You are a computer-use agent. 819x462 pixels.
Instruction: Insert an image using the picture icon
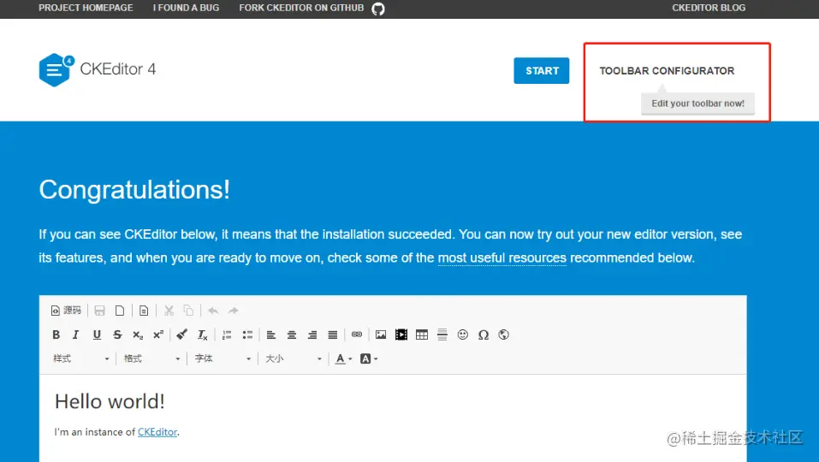pos(381,335)
